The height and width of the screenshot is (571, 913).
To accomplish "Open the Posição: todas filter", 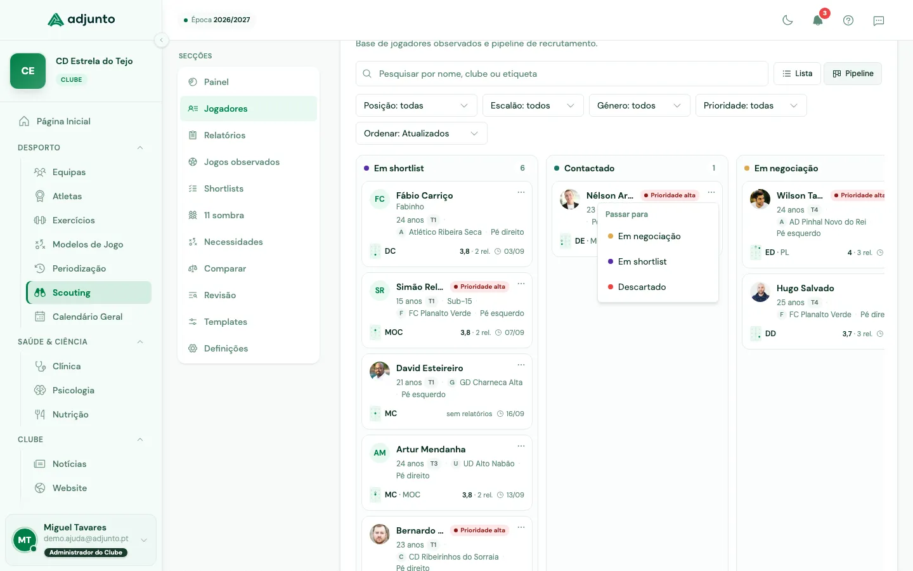I will click(416, 105).
